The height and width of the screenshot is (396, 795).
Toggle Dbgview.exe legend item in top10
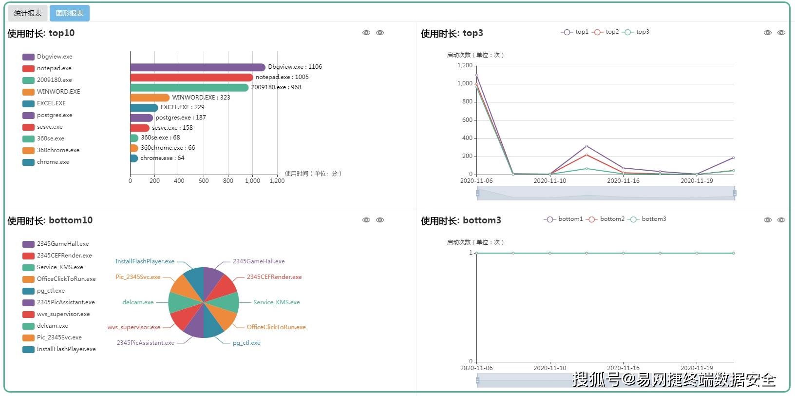coord(47,57)
